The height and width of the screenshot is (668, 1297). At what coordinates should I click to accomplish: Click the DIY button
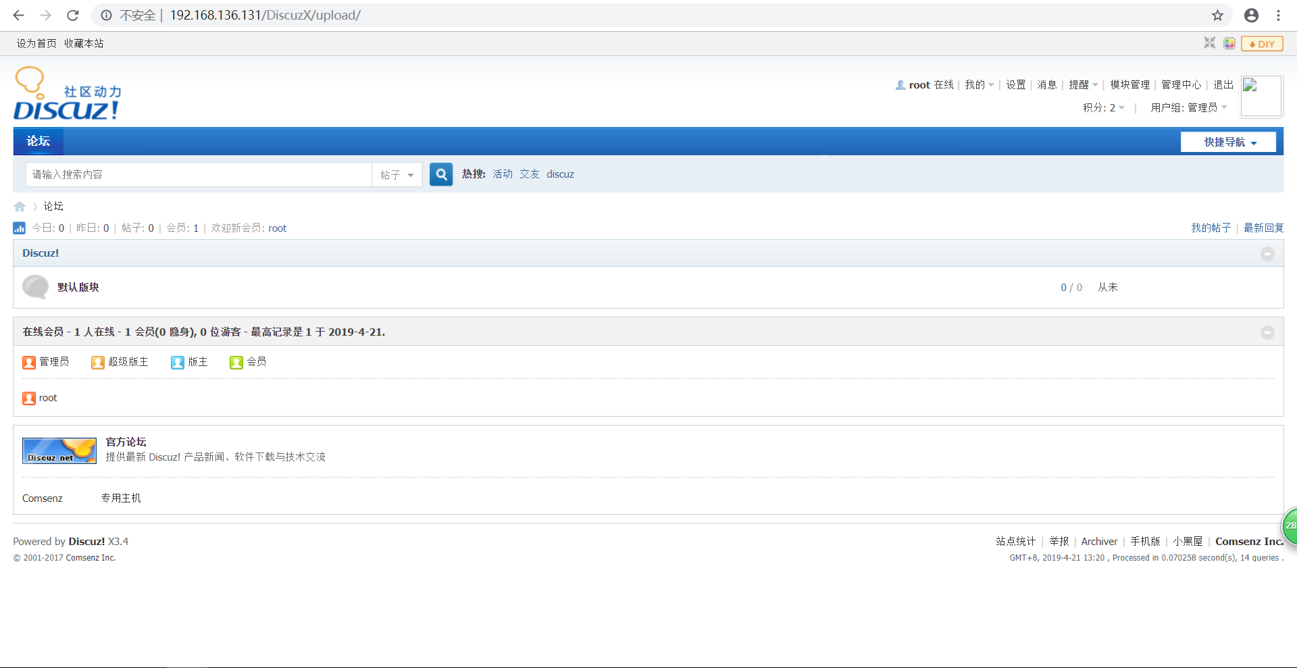1262,44
